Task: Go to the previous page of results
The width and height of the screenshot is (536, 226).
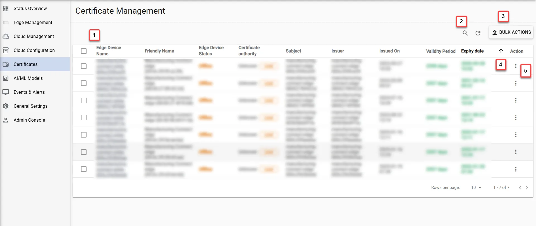Action: point(520,187)
